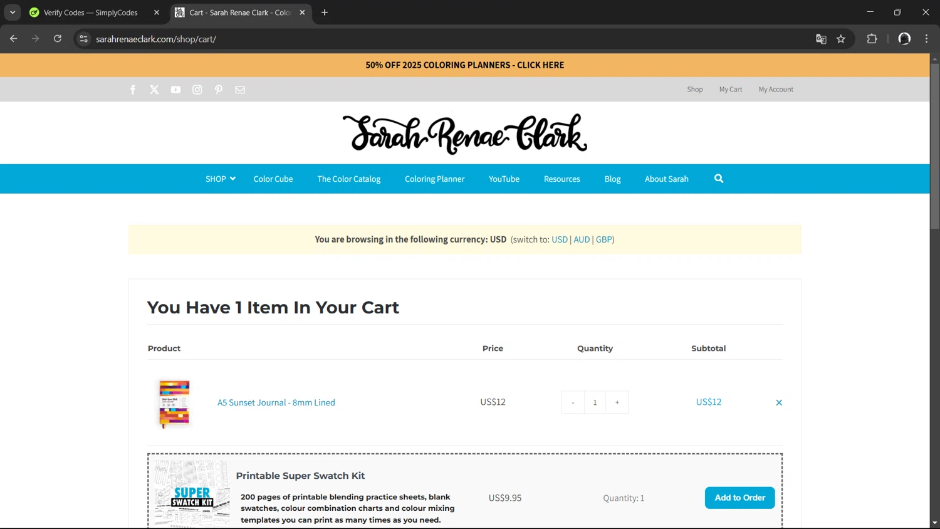Viewport: 940px width, 529px height.
Task: Open My Cart link in top bar
Action: pyautogui.click(x=731, y=90)
